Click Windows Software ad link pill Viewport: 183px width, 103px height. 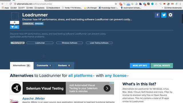click(x=69, y=43)
